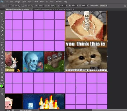
Task: Toggle the maintain aspect ratio link
Action: point(46,6)
